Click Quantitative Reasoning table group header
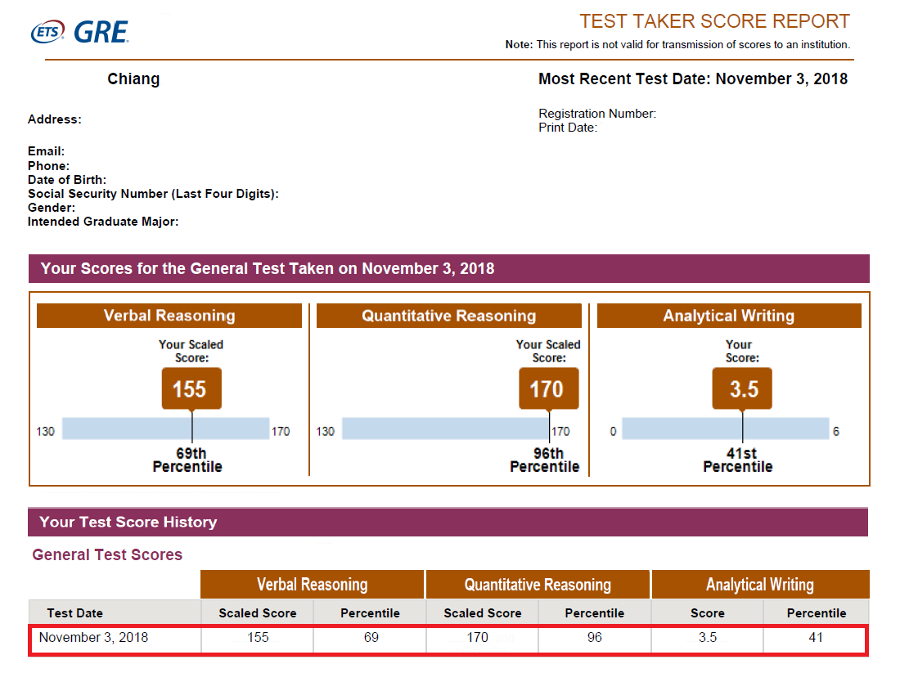909x691 pixels. [538, 585]
